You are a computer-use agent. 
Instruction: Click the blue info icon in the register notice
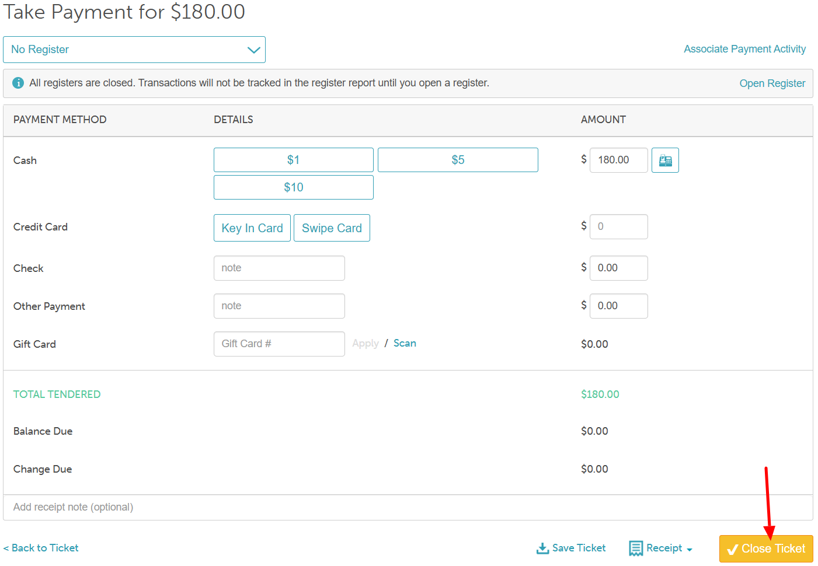18,83
